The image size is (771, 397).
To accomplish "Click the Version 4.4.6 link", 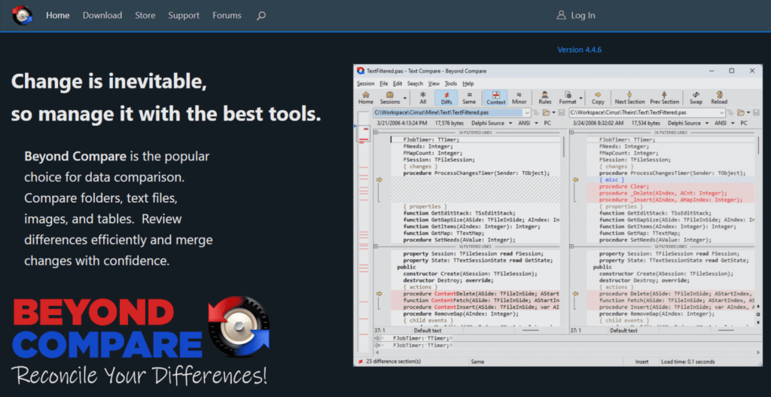I will (x=579, y=50).
